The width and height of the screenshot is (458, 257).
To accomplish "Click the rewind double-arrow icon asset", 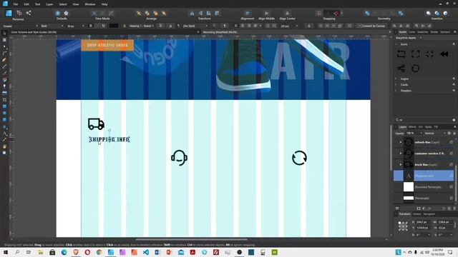I will [444, 54].
